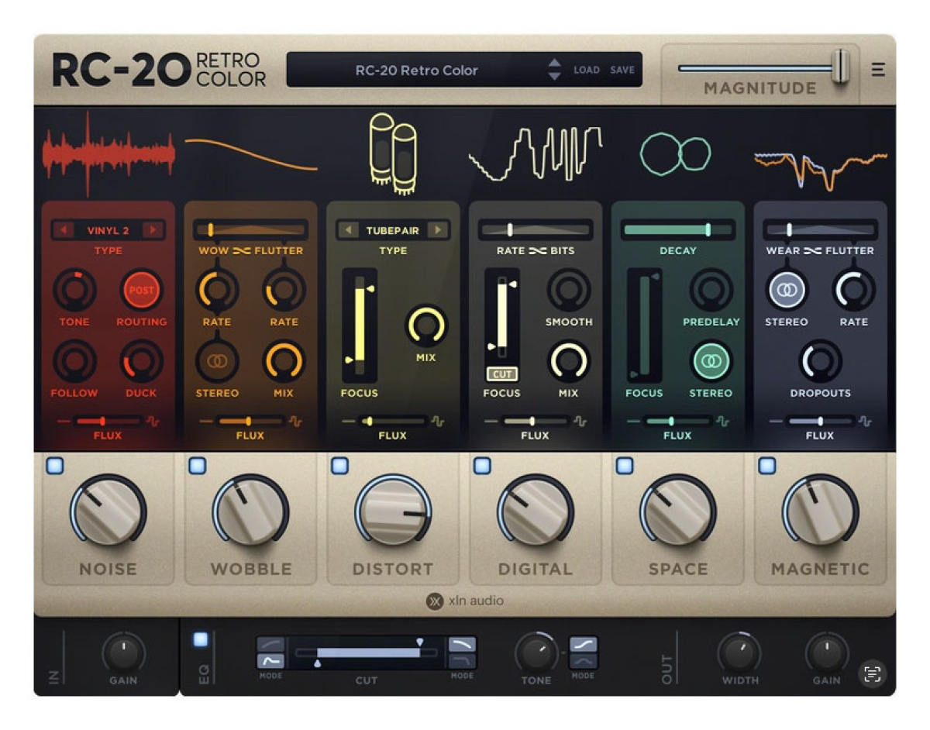Toggle the POST routing button

141,291
